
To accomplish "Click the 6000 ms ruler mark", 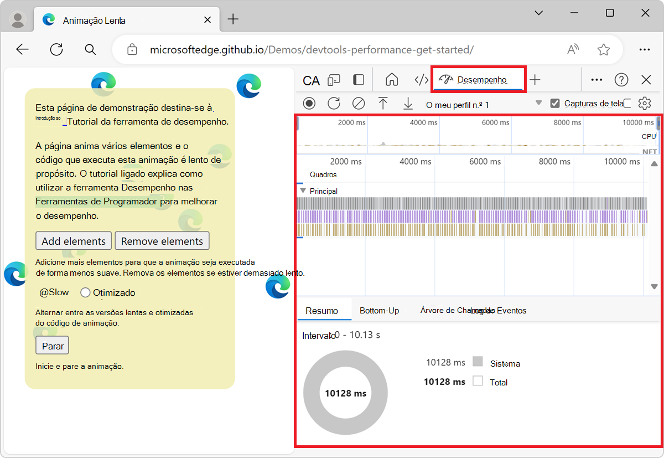I will pyautogui.click(x=485, y=162).
